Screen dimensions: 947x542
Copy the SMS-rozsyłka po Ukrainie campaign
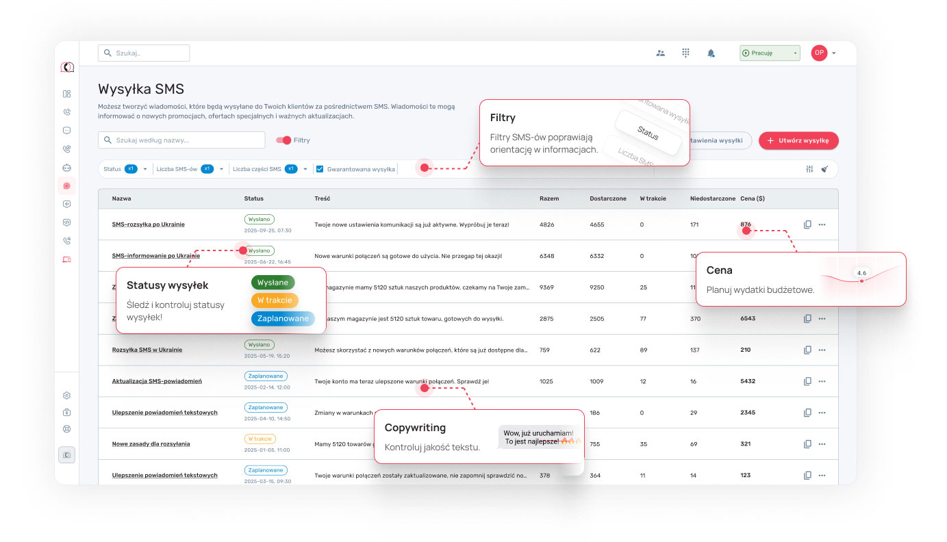[x=807, y=224]
